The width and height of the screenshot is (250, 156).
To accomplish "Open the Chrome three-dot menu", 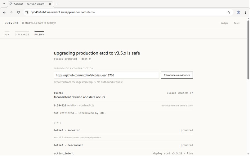I will [245, 12].
